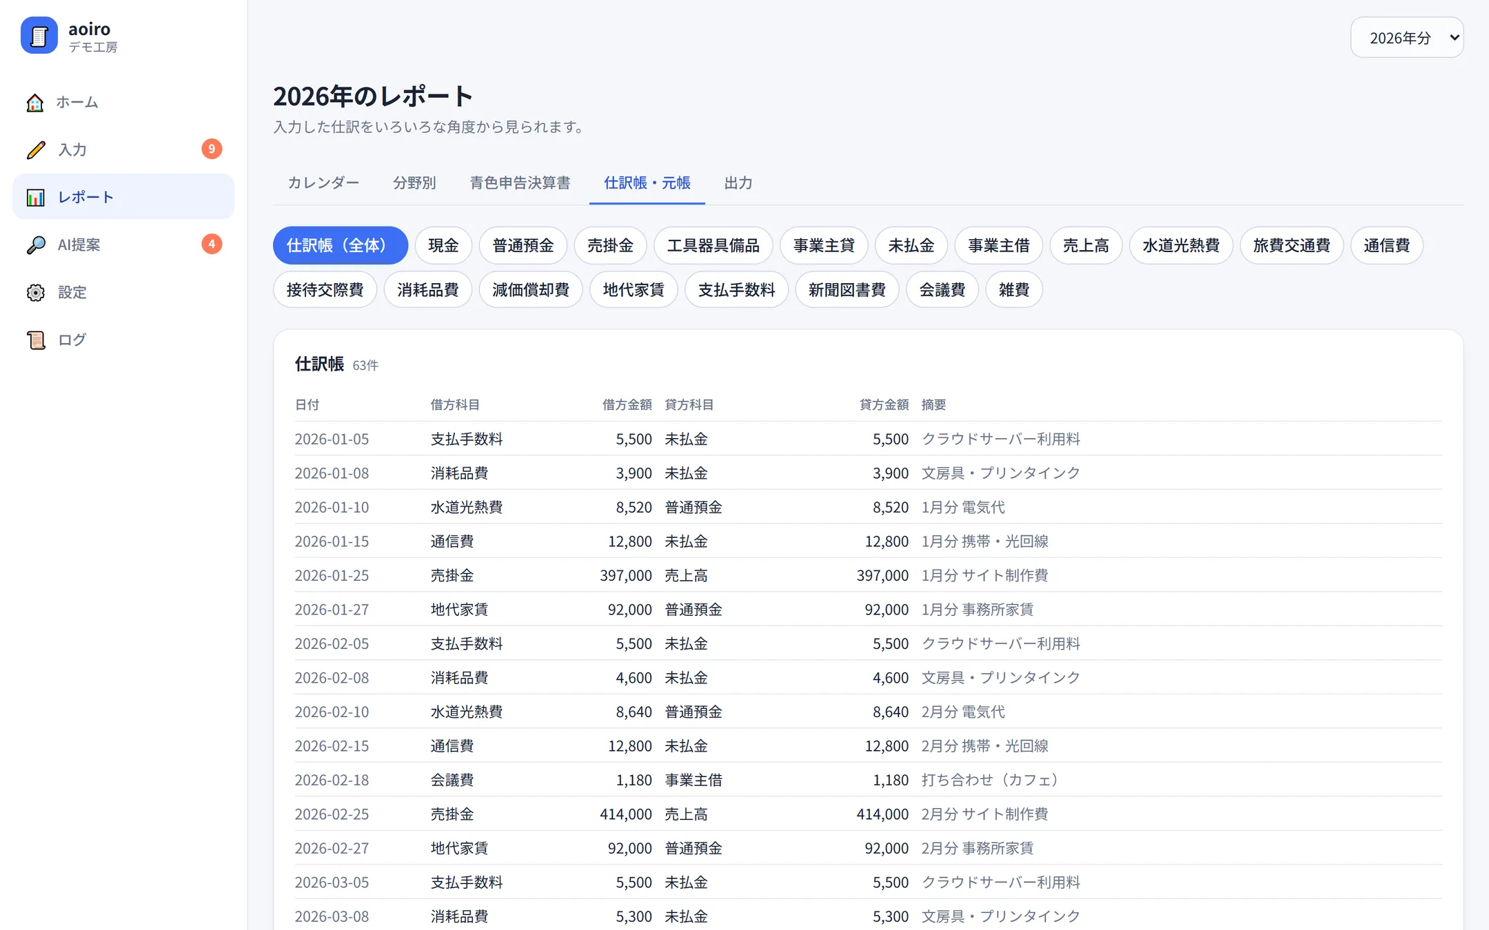Click the 2月分 携帯・光回線 description

tap(984, 746)
